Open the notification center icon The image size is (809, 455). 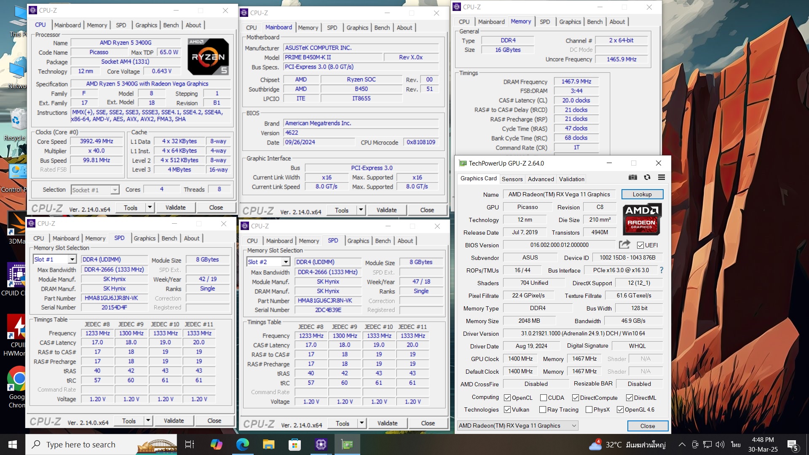click(793, 444)
